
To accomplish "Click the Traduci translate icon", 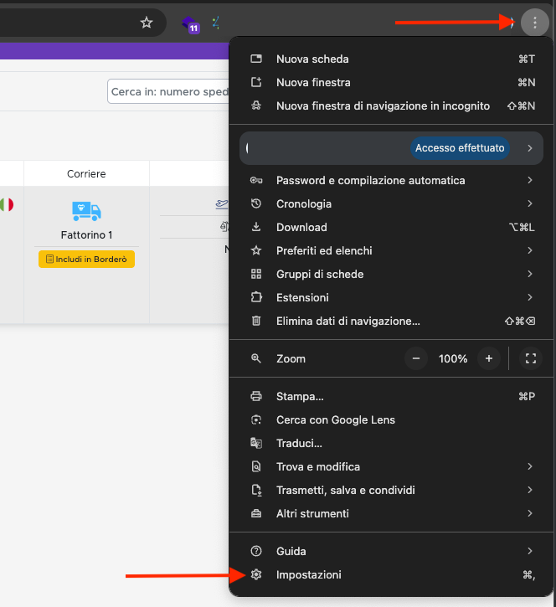I will (256, 443).
